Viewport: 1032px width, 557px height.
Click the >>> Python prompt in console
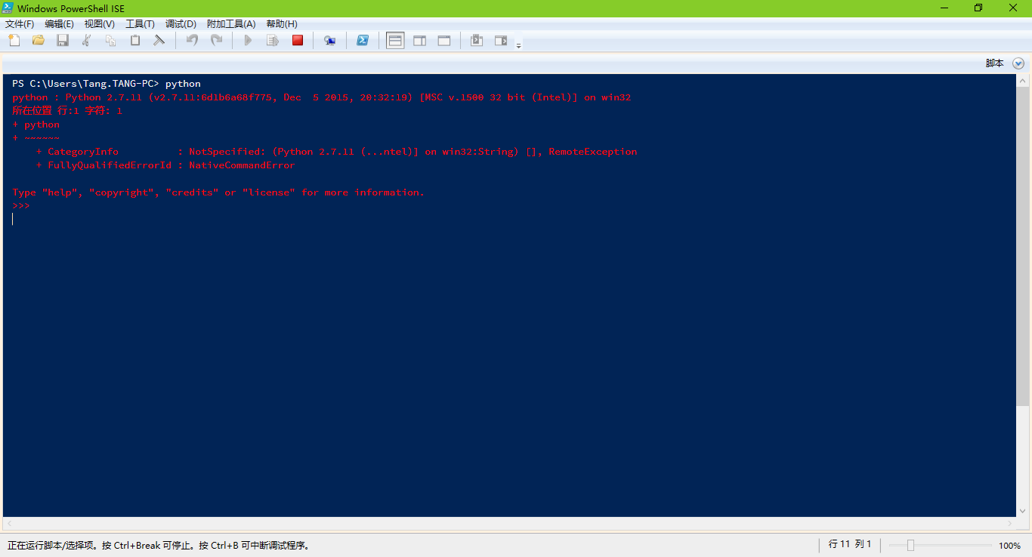tap(20, 206)
